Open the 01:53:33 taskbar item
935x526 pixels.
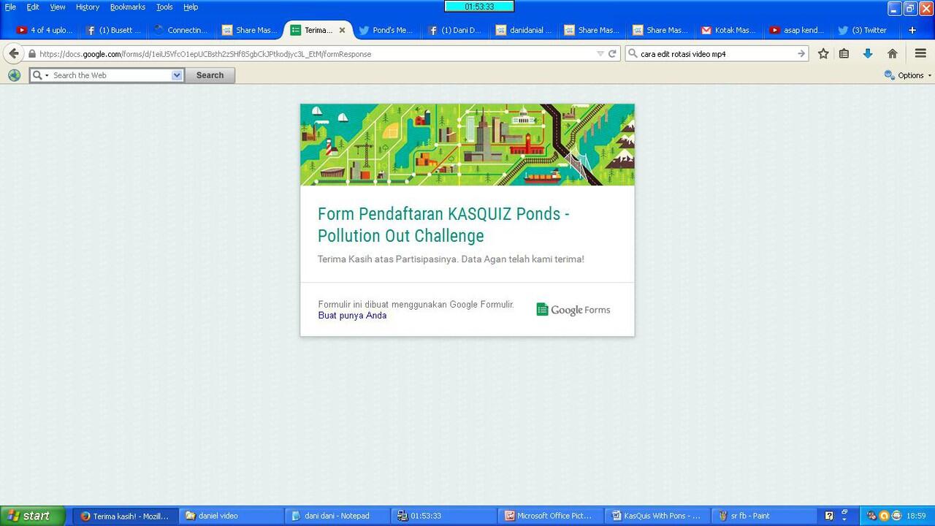coord(443,516)
